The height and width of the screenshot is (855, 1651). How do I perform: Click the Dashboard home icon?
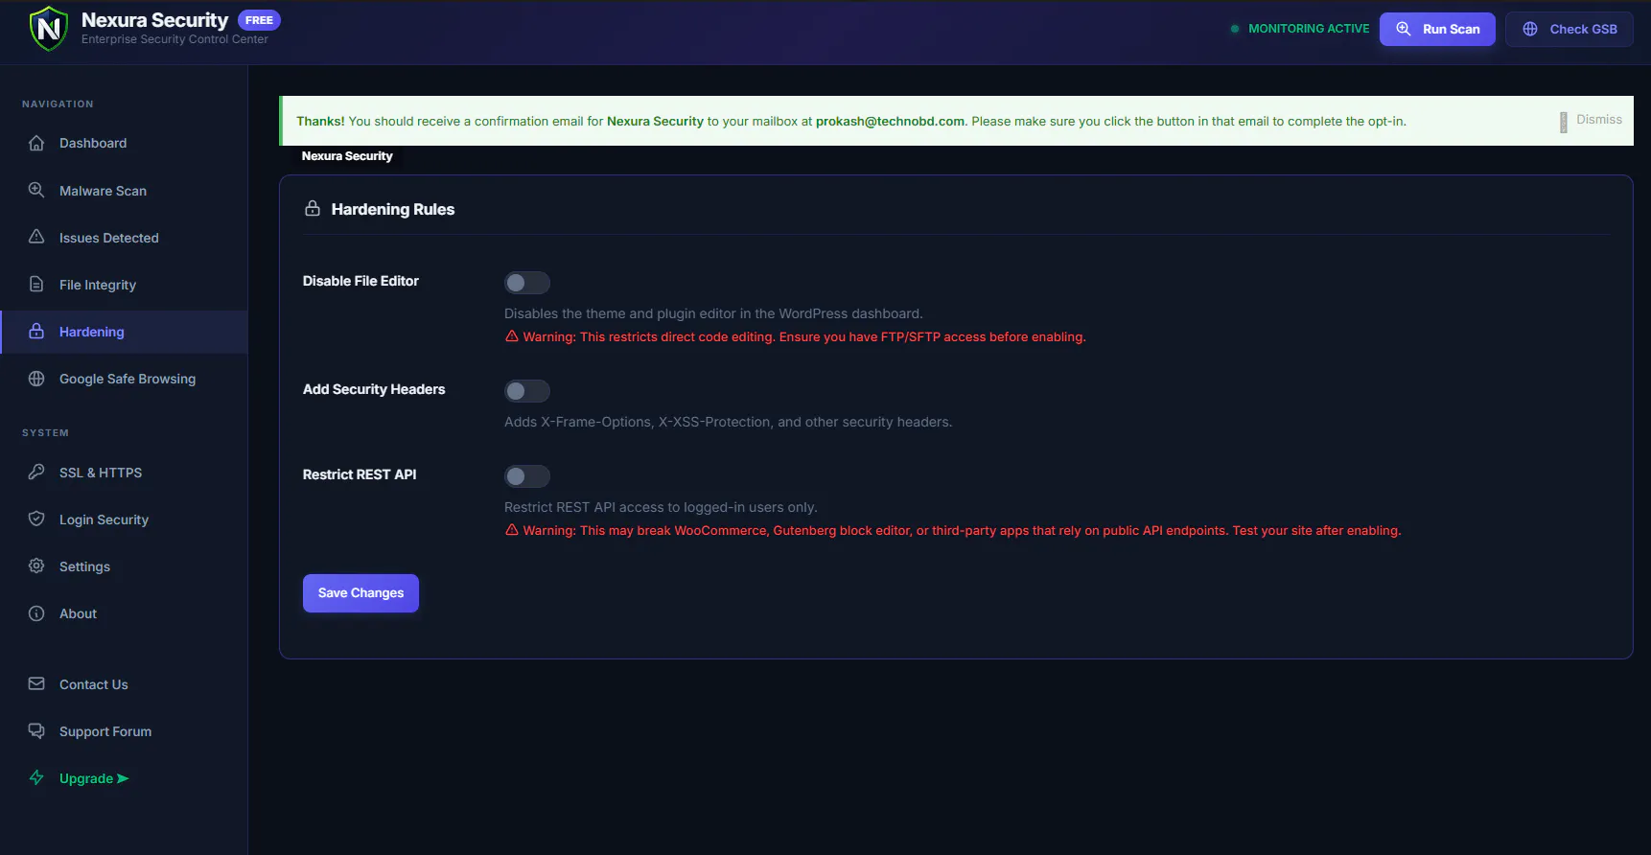click(x=36, y=143)
